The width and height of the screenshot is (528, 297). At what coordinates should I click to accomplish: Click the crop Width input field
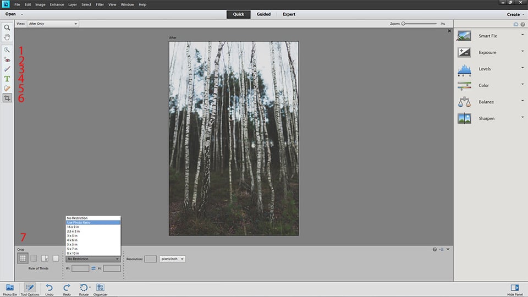tap(80, 268)
